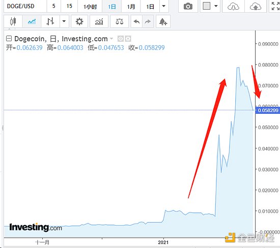Select the candlestick chart type icon
The height and width of the screenshot is (248, 280).
tap(13, 21)
